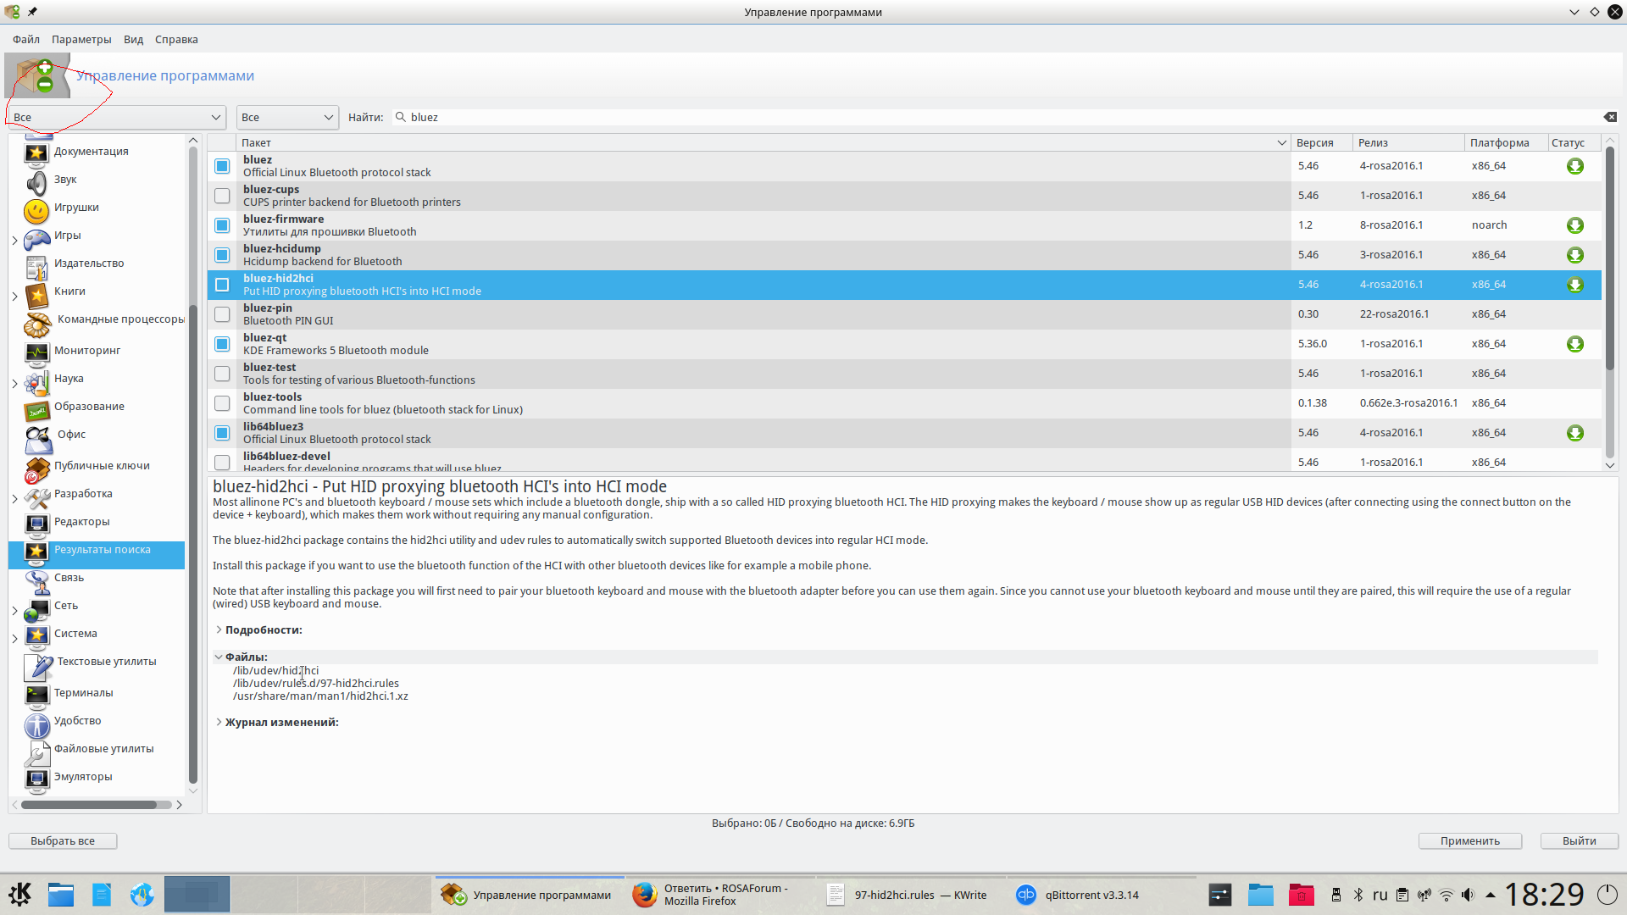Screen dimensions: 1627x915
Task: Click the download status icon for bluez-qt
Action: (x=1574, y=344)
